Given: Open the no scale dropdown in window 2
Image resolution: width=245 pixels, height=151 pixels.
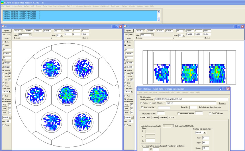Looking at the screenshot, I should (132, 117).
